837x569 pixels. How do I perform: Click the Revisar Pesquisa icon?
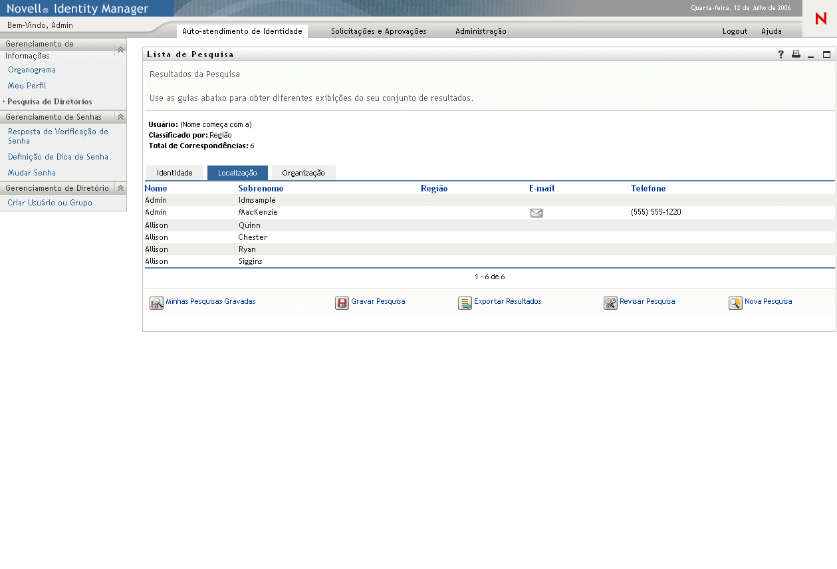click(610, 303)
